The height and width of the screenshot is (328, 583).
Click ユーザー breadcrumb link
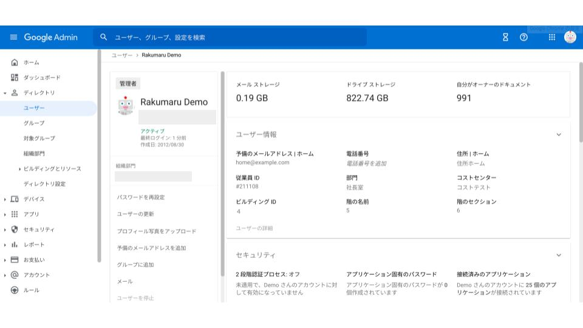(122, 55)
